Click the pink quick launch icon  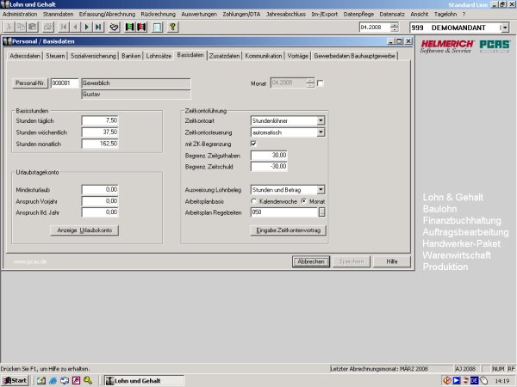[76, 381]
